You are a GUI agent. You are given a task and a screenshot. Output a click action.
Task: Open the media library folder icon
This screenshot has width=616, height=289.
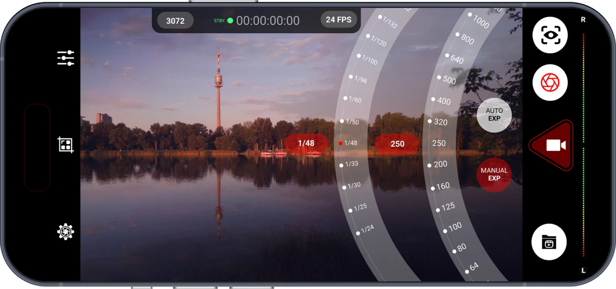point(549,242)
